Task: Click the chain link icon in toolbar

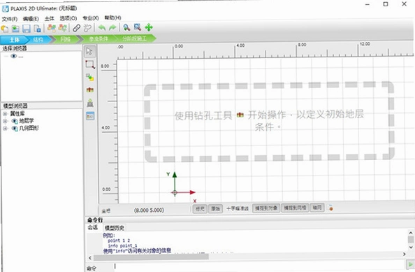Action: (76, 28)
